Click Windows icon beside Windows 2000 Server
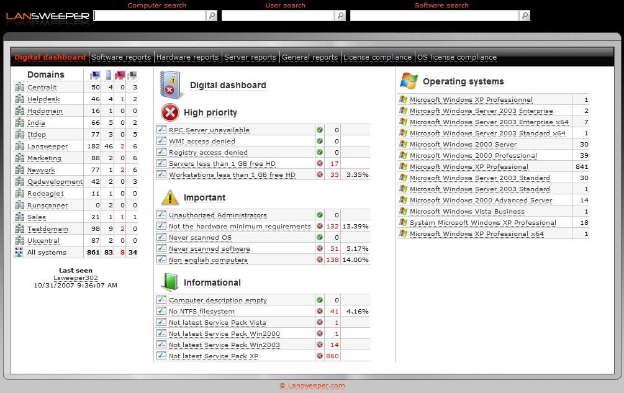624x393 pixels. coord(403,144)
